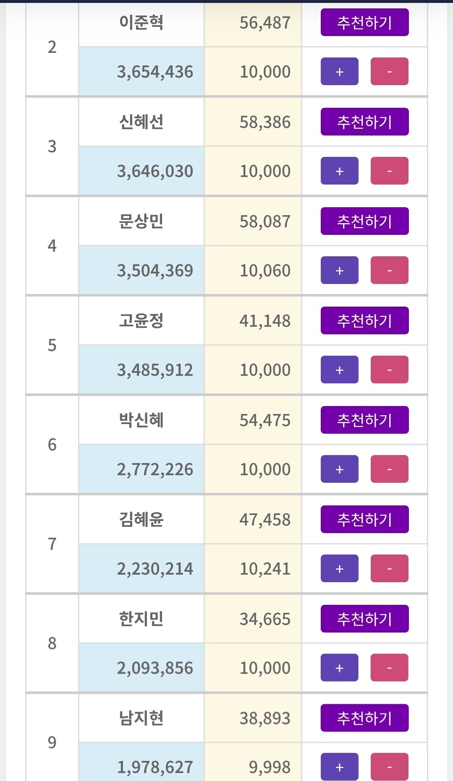Decrease votes with minus for 신혜선
Screen dimensions: 453x781
click(389, 171)
